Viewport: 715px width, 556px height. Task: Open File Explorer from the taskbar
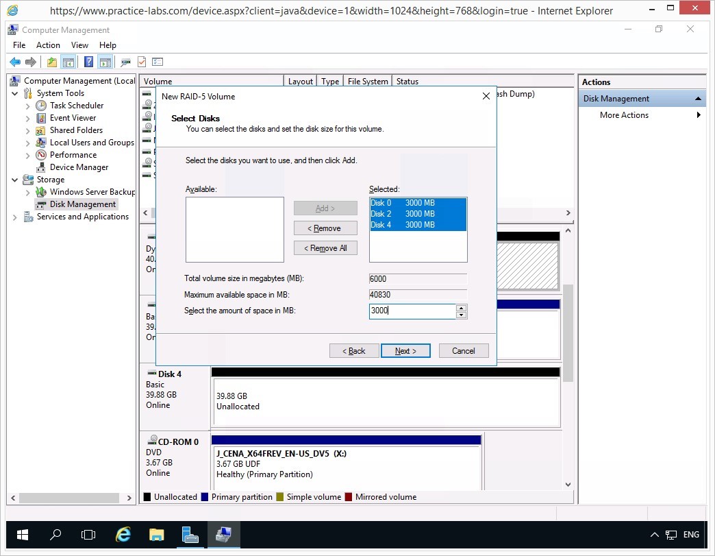tap(157, 535)
